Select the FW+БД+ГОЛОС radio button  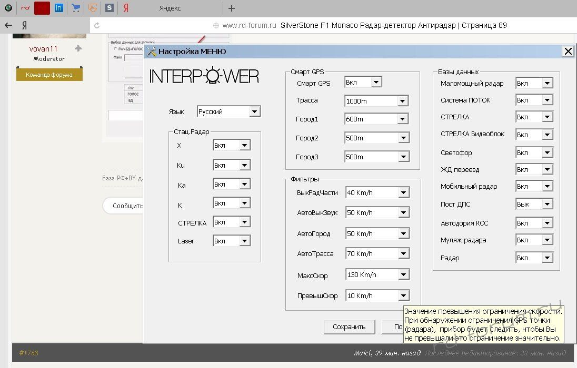[x=115, y=48]
